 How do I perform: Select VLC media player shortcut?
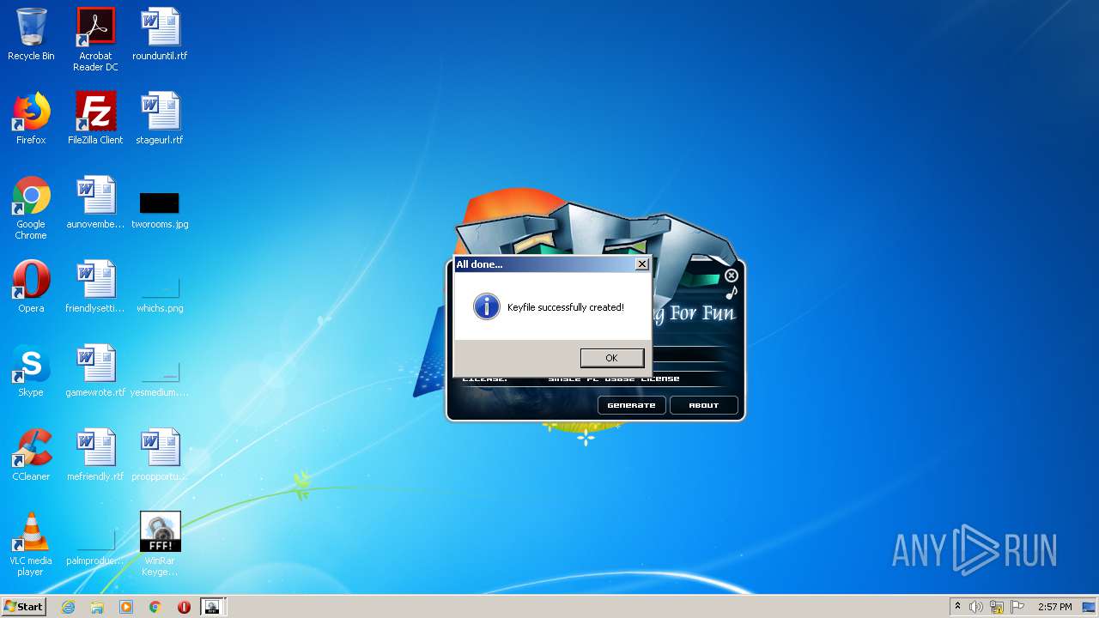tap(31, 544)
